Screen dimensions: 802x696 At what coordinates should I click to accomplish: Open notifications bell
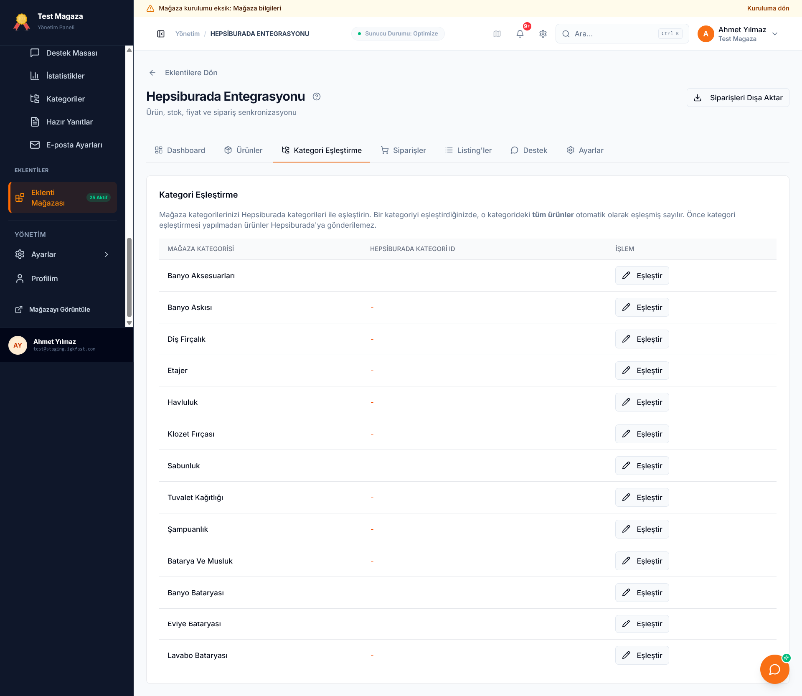tap(520, 34)
